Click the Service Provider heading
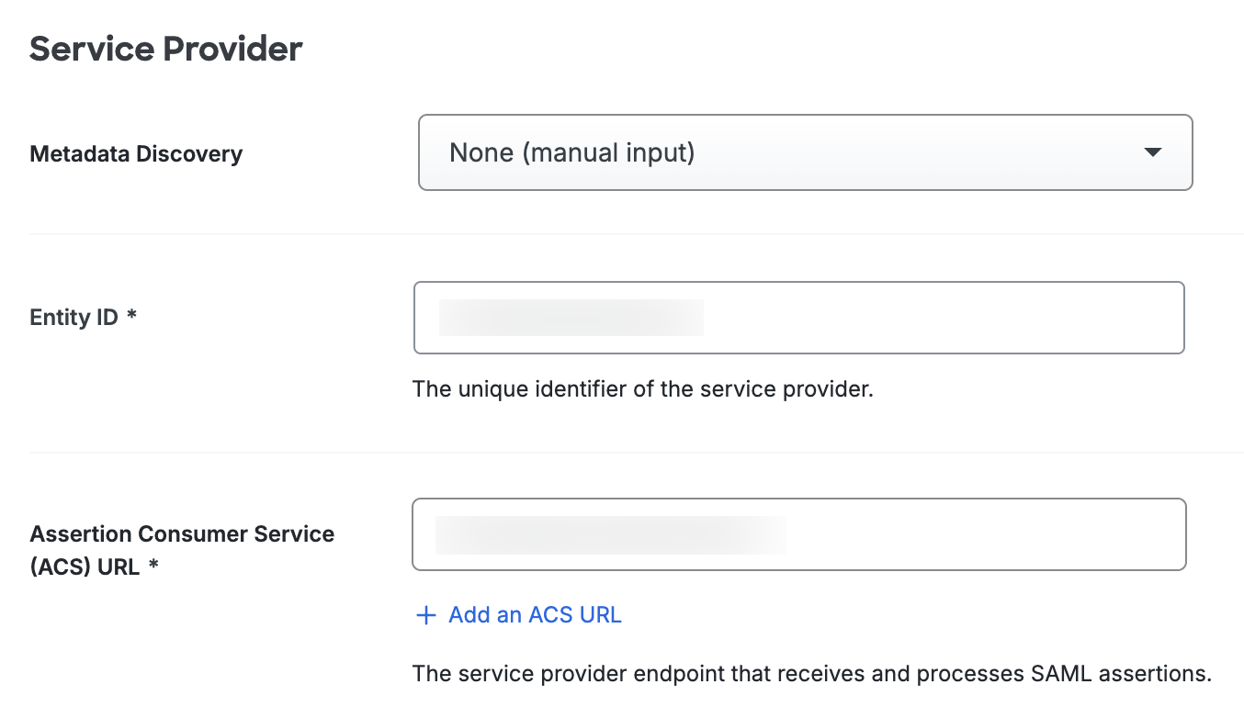This screenshot has height=718, width=1244. point(165,49)
